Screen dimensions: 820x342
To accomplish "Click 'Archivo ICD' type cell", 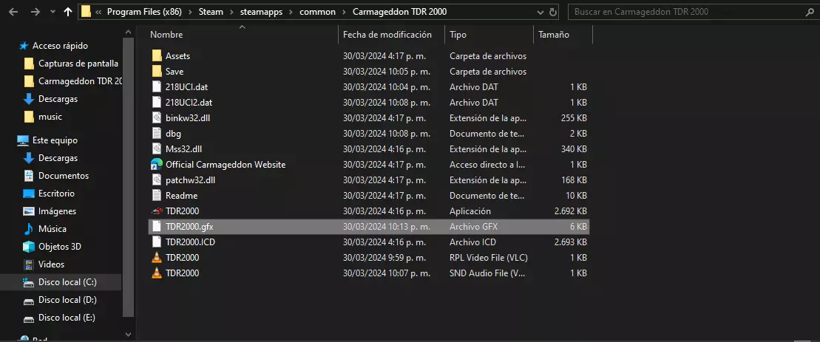I will [472, 242].
